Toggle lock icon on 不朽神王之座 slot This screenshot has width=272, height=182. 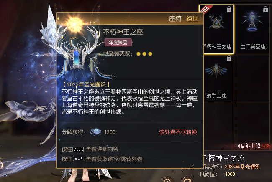click(x=229, y=9)
